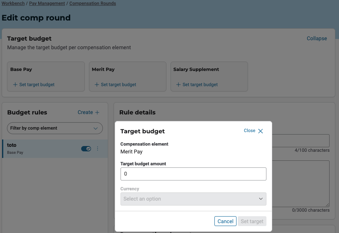Open the three-dot menu for toto rule
339x233 pixels.
click(x=98, y=148)
